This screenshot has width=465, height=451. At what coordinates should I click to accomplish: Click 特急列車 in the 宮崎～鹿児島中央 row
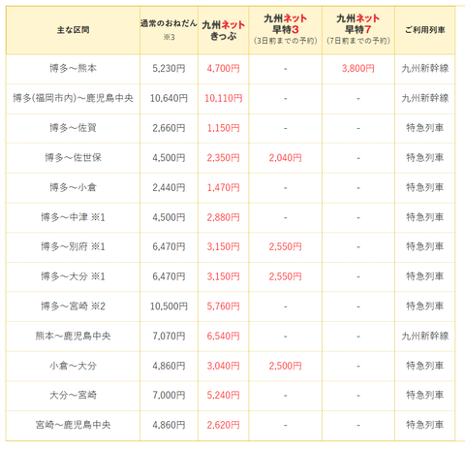point(425,425)
